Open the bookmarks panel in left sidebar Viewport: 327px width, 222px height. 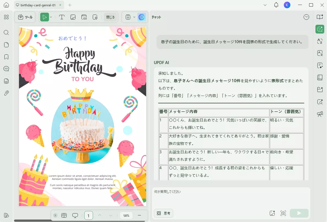pos(6,57)
